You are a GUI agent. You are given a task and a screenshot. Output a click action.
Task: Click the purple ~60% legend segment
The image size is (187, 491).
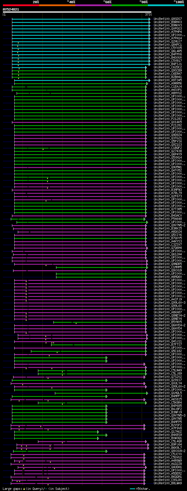(93, 5)
